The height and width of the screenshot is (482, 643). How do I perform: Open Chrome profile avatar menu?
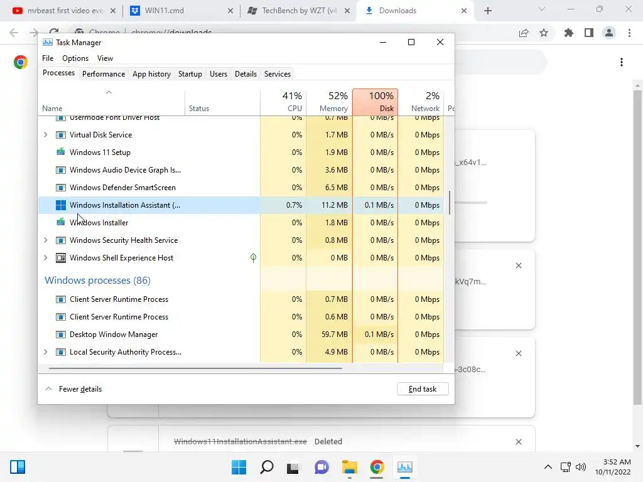pyautogui.click(x=609, y=33)
